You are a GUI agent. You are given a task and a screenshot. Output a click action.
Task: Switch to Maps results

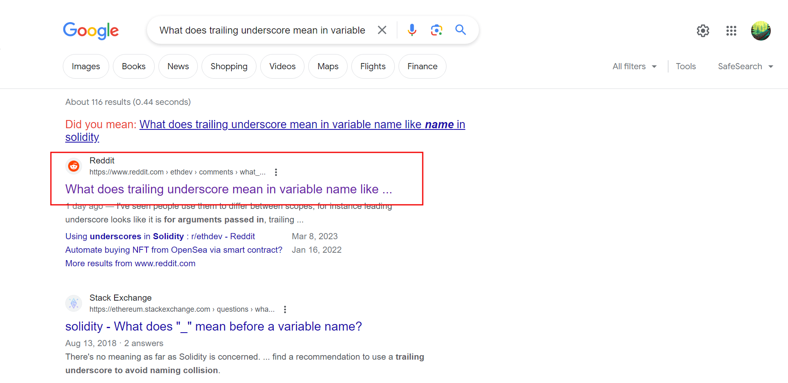328,66
